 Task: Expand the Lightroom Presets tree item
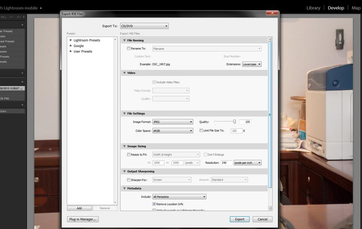pos(71,40)
